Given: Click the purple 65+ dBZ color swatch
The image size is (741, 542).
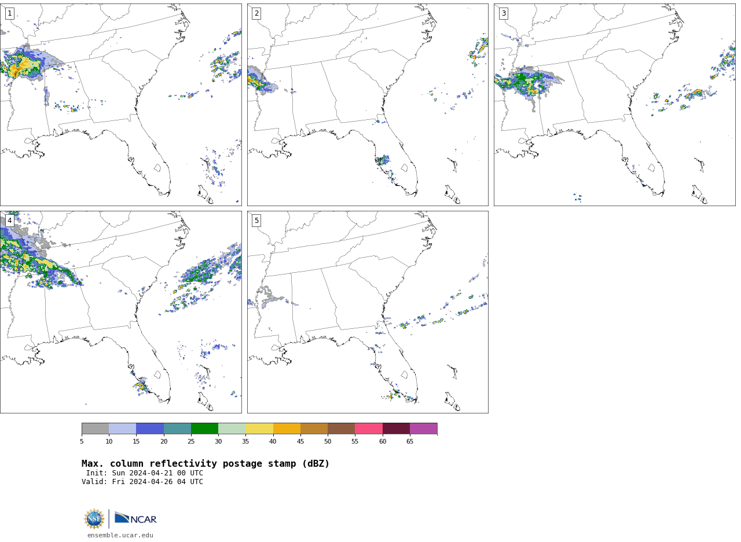Looking at the screenshot, I should pos(424,429).
